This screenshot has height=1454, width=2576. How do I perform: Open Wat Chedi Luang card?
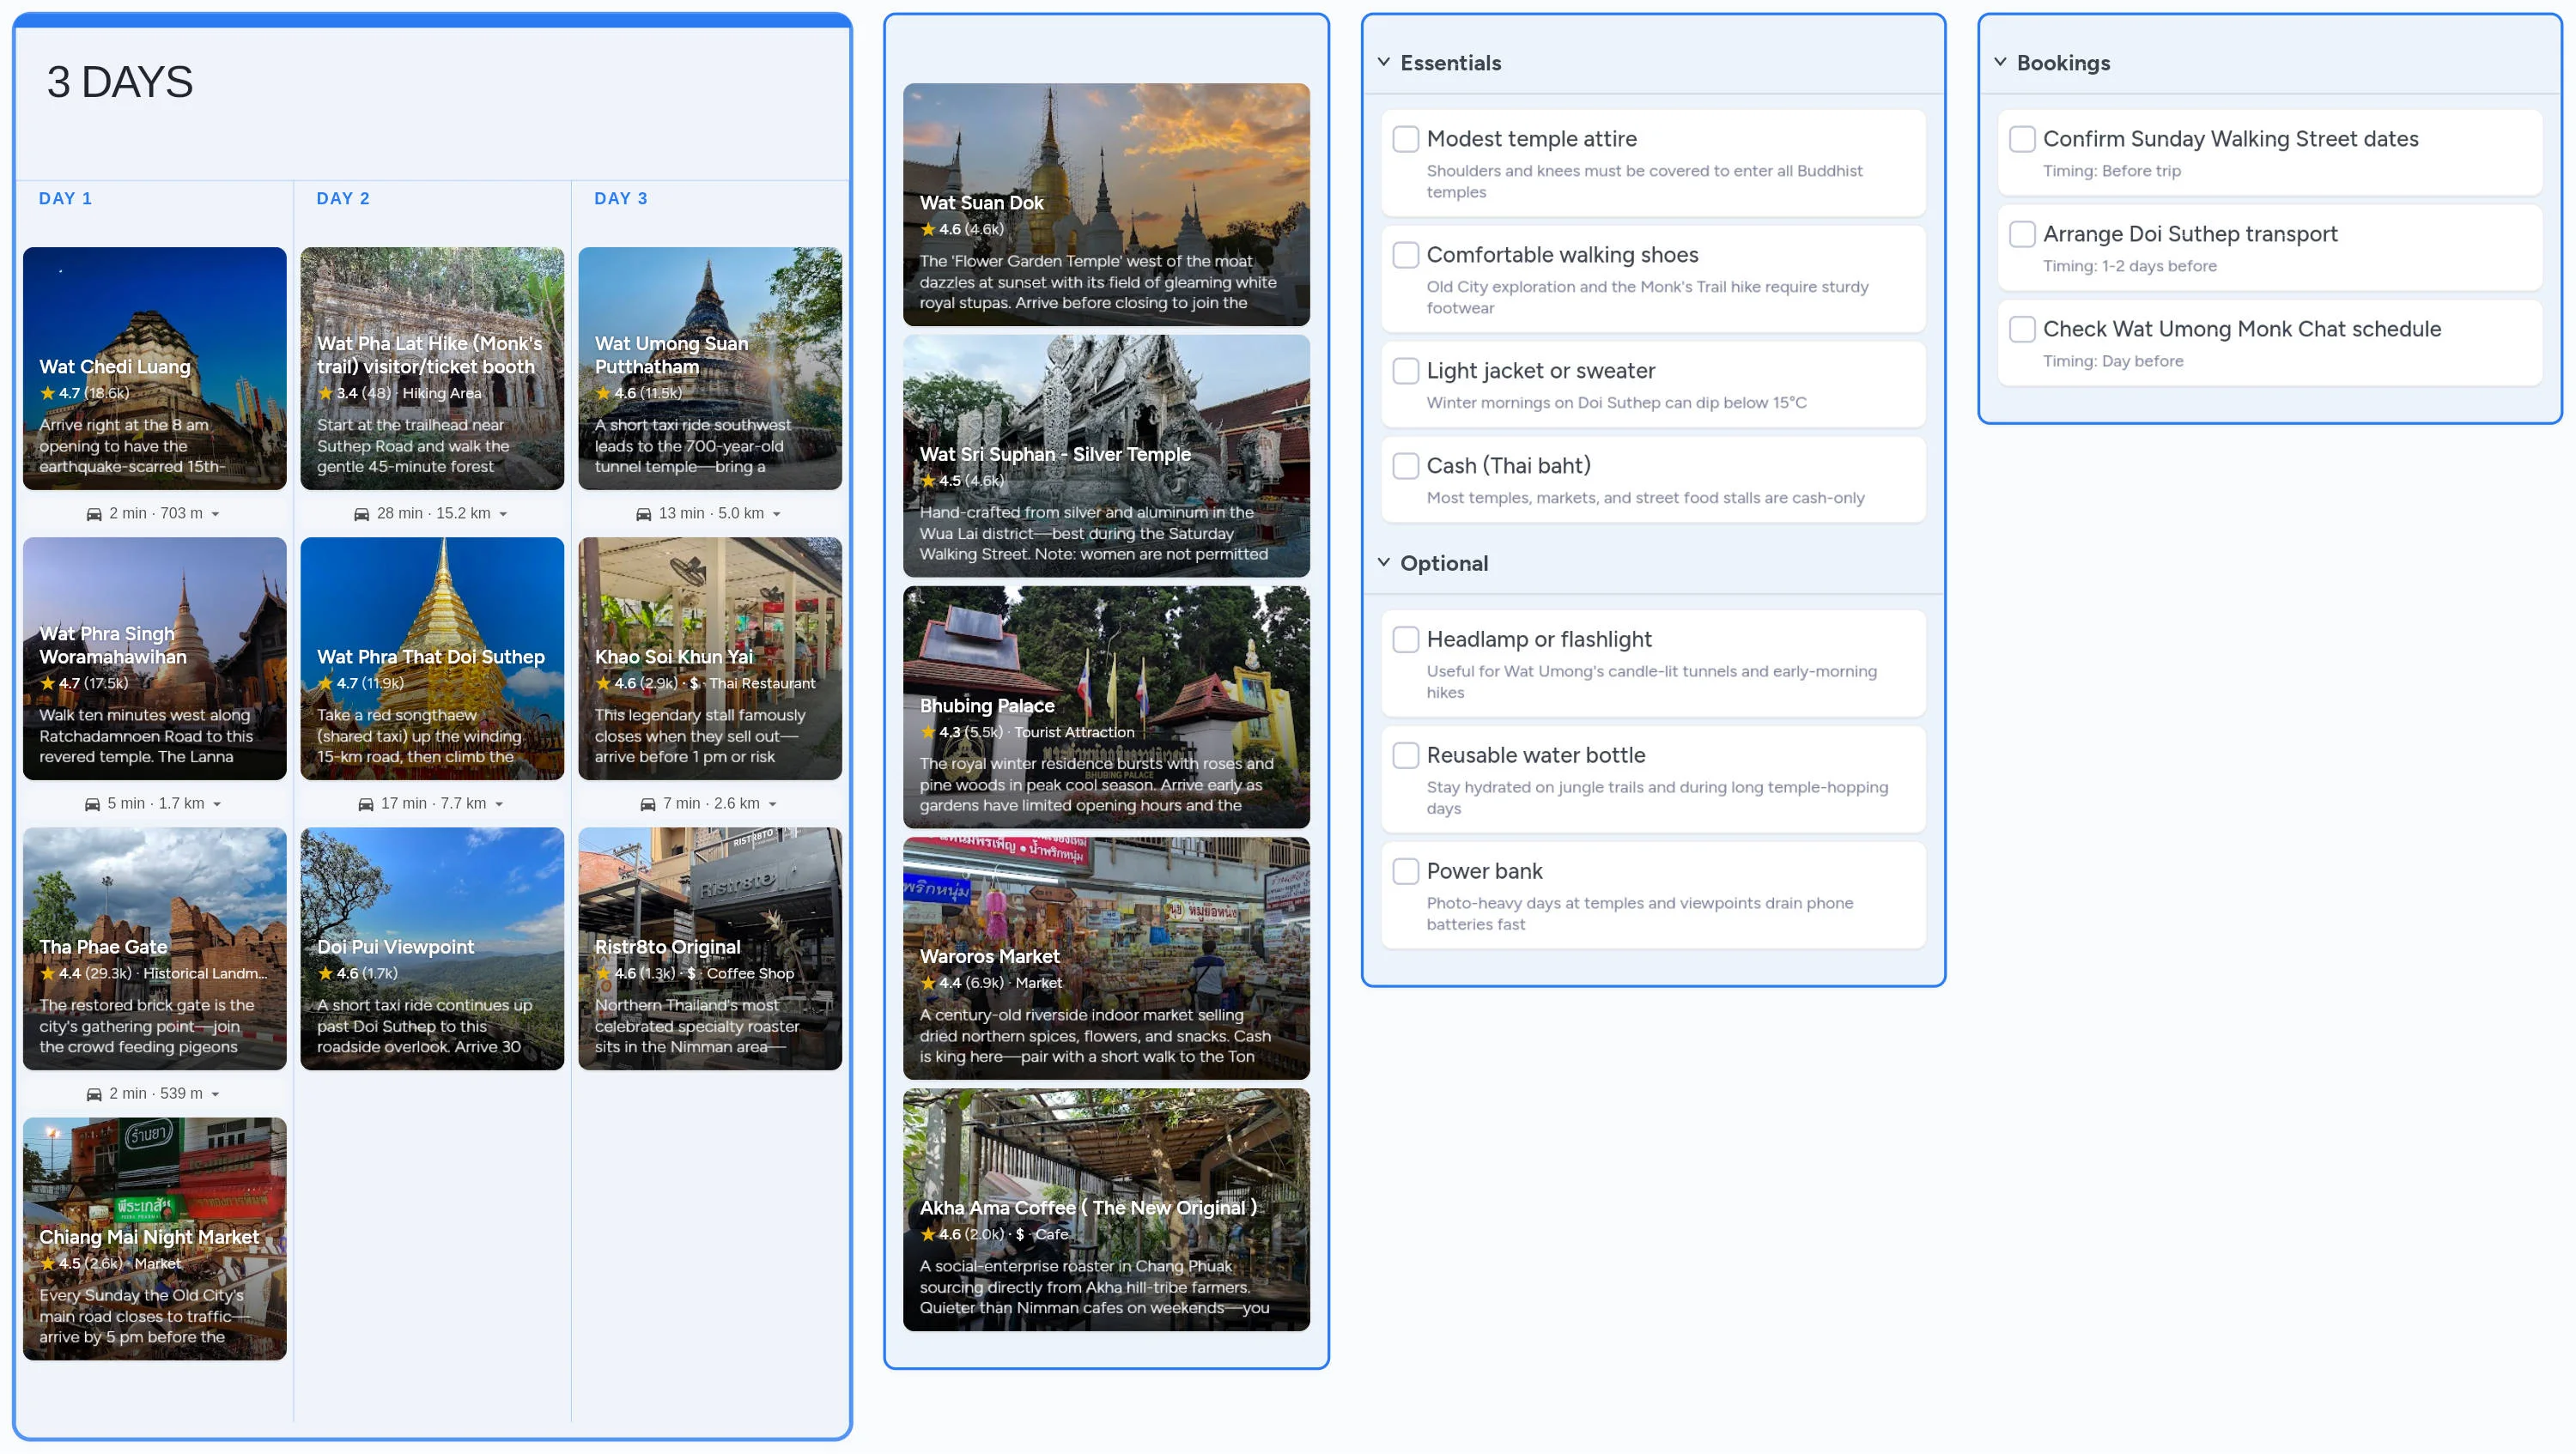coord(155,369)
